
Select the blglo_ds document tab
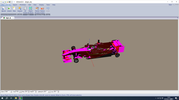pos(8,18)
